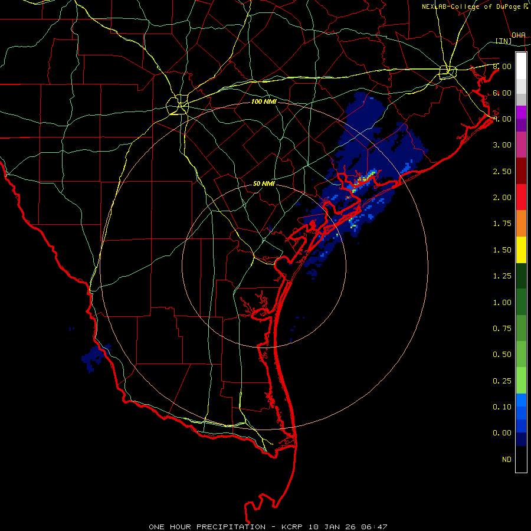
Task: Select the pink swatch beside 3.00
Action: tap(521, 145)
